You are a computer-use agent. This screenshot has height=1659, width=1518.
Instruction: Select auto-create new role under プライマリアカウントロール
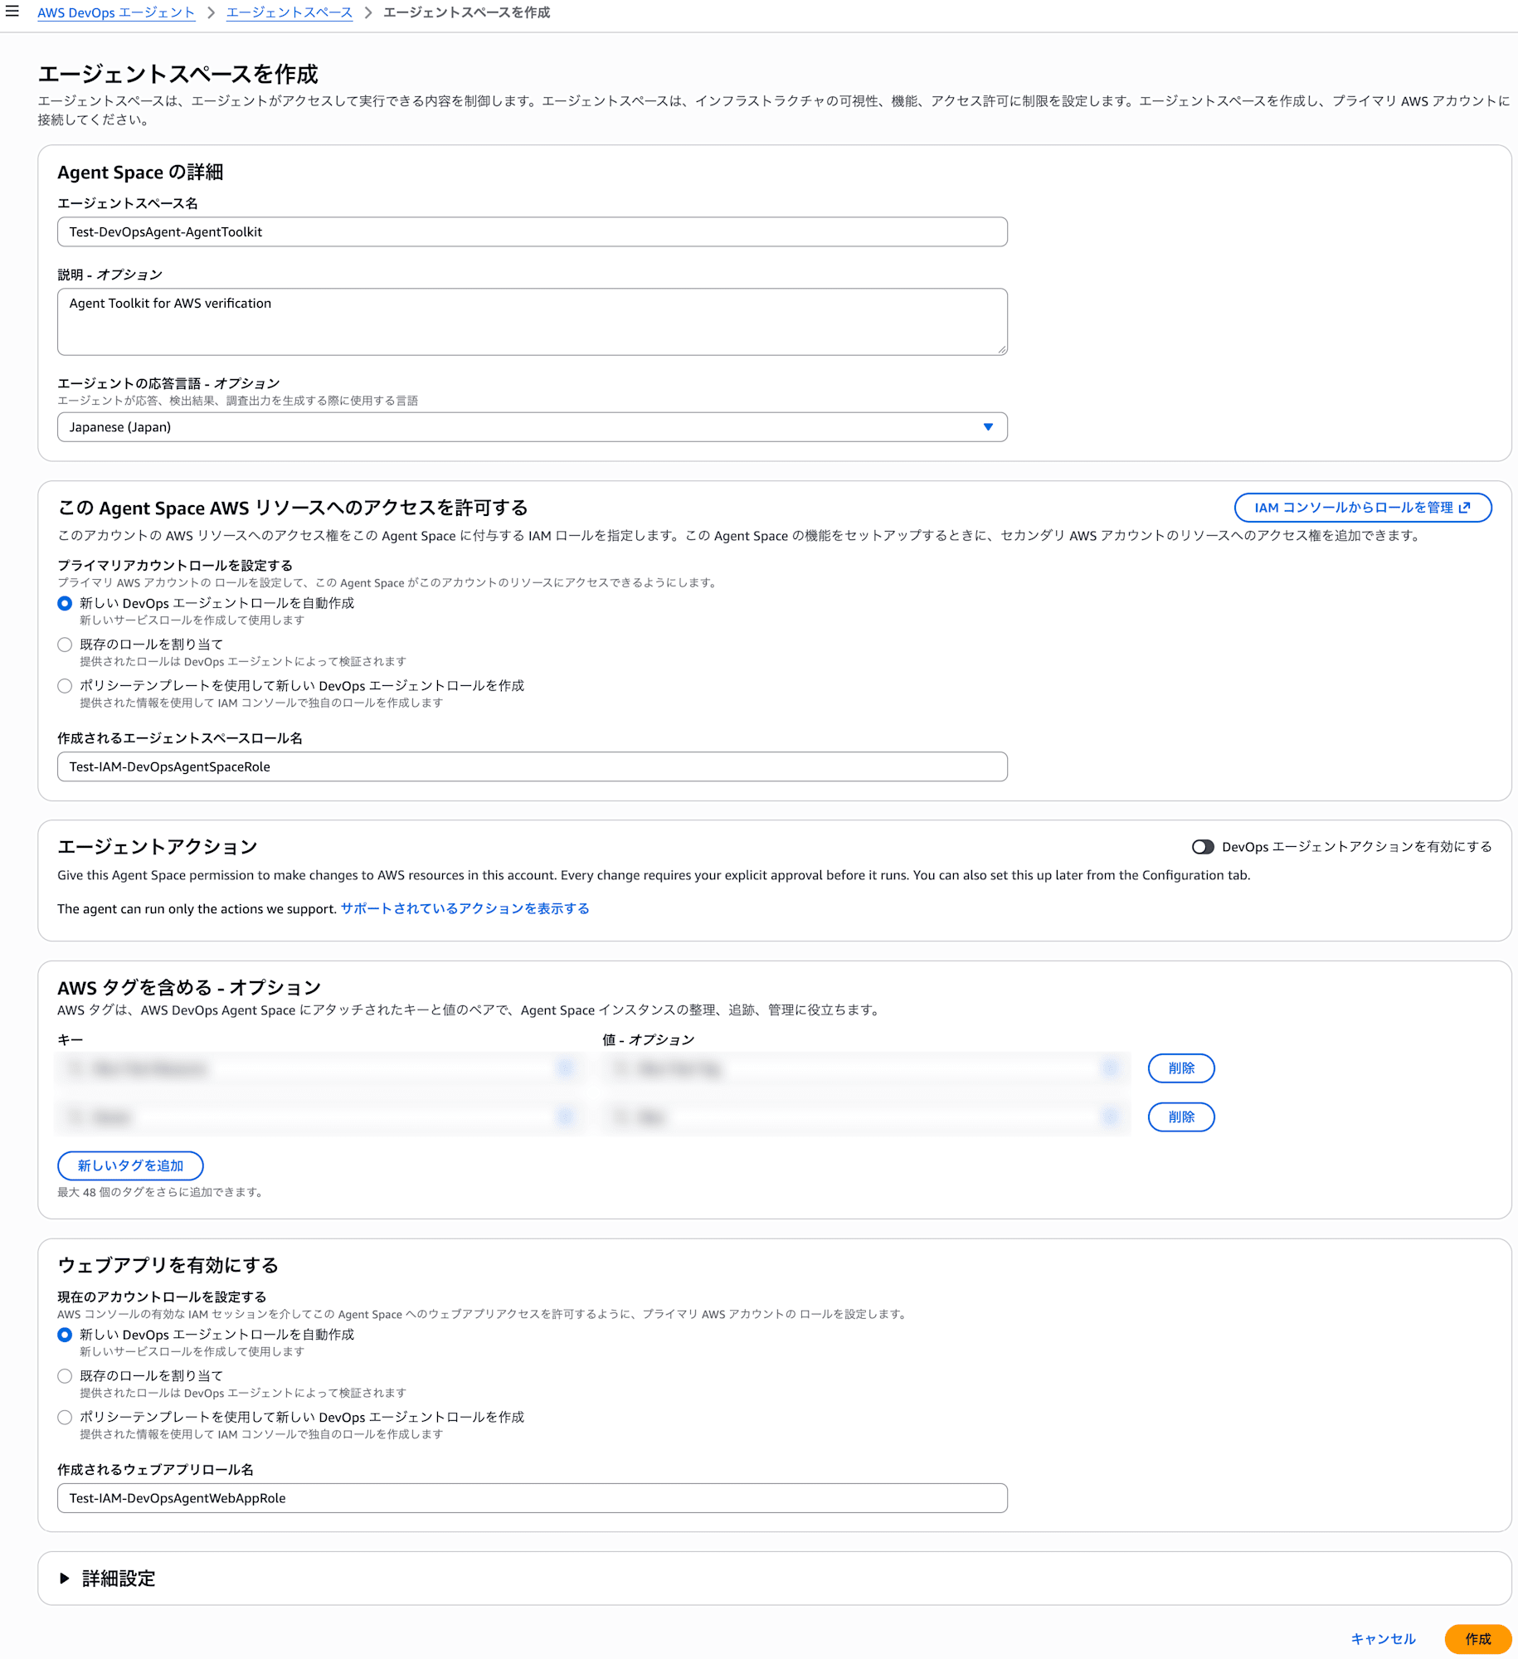[x=65, y=603]
